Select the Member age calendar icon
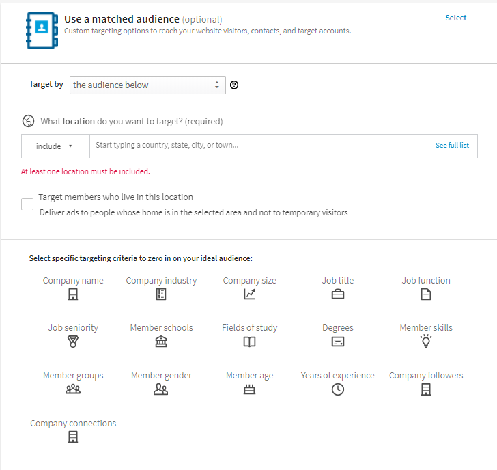Screen dimensions: 497x470 pyautogui.click(x=249, y=389)
